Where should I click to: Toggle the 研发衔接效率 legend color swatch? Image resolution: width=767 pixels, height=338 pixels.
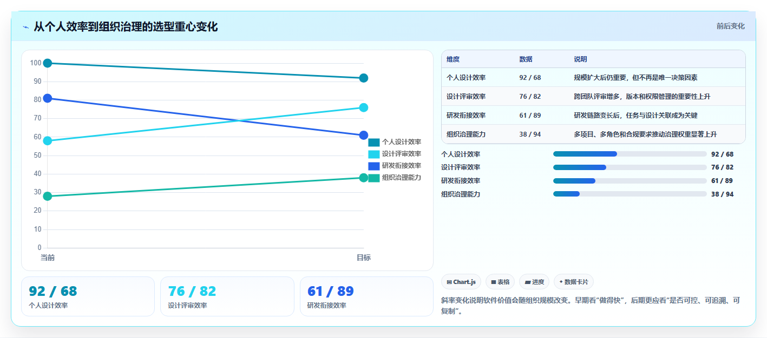click(374, 166)
